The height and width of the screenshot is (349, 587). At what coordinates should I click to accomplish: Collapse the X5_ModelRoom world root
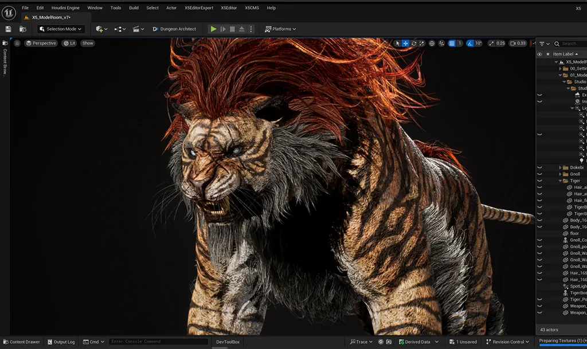point(556,62)
